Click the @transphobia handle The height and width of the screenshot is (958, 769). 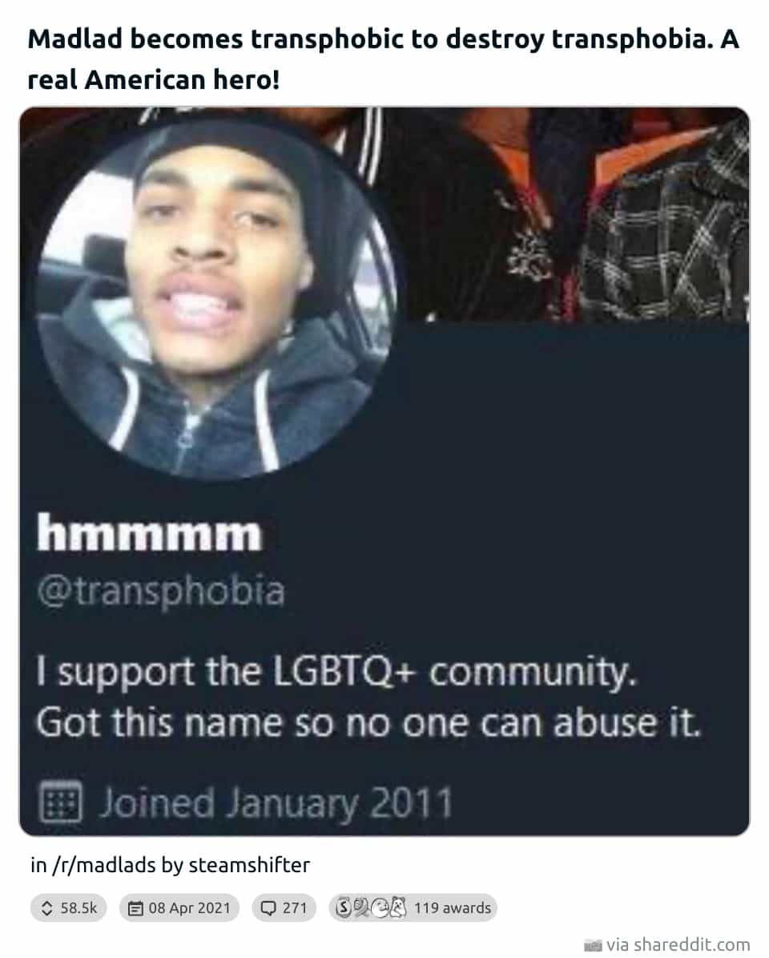point(161,592)
